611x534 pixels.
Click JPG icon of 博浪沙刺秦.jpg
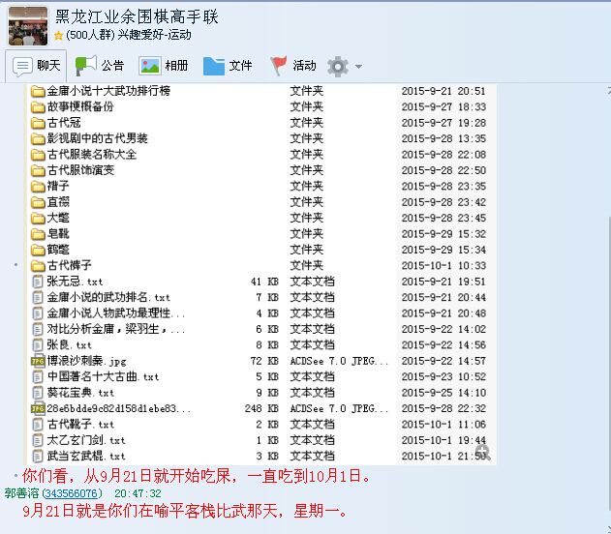(x=38, y=361)
